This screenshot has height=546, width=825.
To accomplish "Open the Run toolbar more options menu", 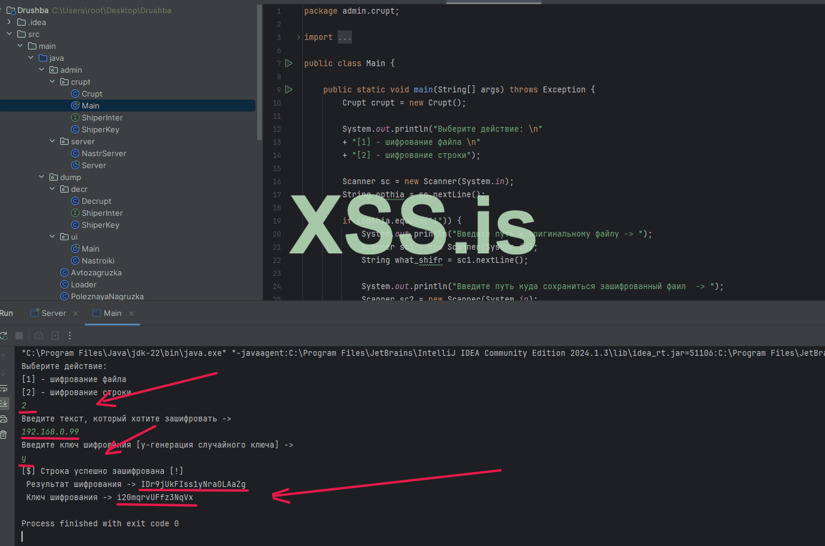I will pos(70,336).
